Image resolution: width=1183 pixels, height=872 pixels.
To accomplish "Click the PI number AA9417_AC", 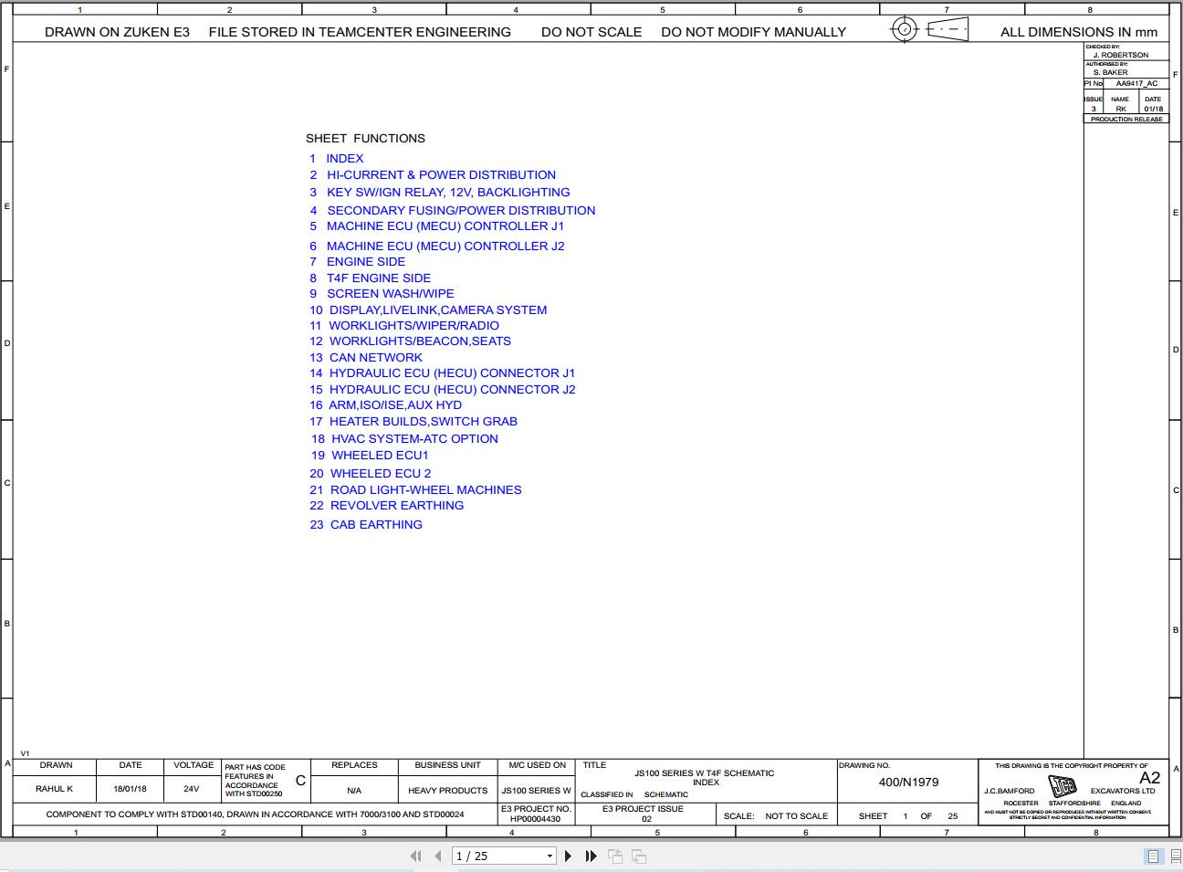I will pos(1136,83).
